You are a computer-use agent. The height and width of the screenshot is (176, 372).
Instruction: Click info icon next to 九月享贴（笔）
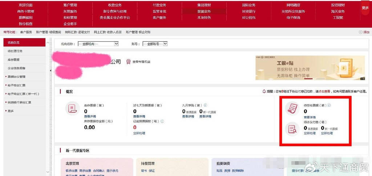[x=205, y=105]
